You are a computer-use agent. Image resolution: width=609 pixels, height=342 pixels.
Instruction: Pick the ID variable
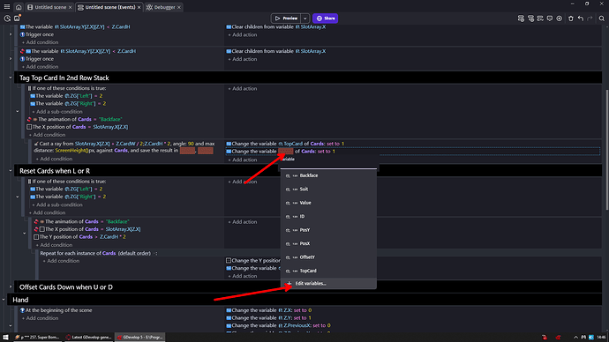[328, 216]
